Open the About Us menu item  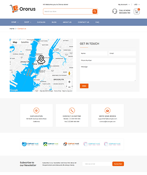point(67,22)
